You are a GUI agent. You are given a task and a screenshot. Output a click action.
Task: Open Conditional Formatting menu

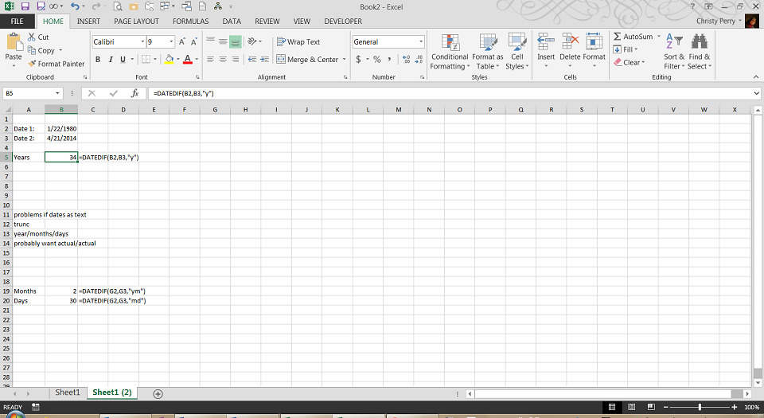pyautogui.click(x=450, y=52)
